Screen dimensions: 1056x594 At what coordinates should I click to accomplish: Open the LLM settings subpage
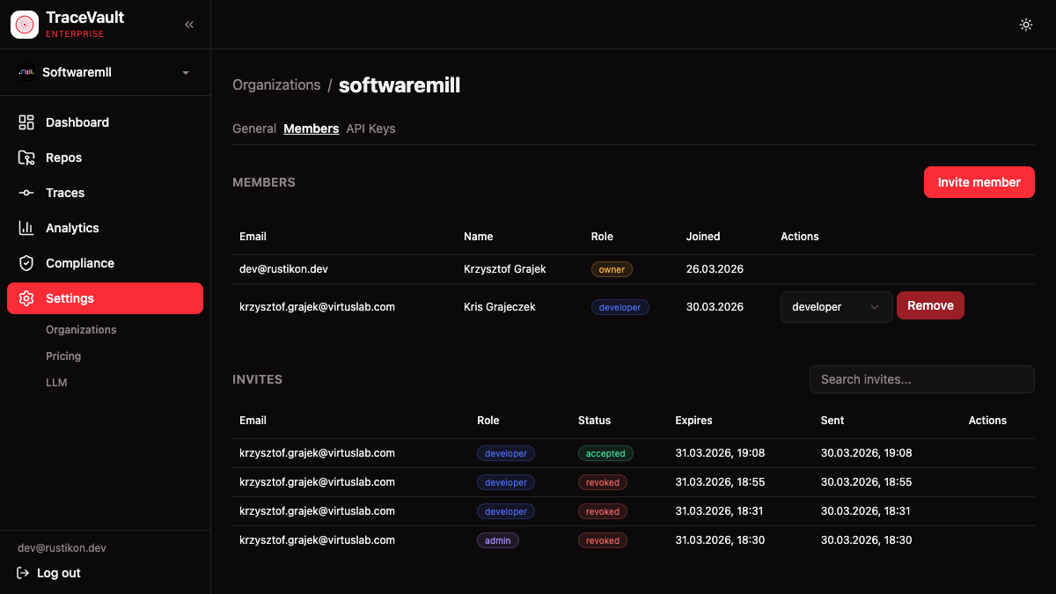[x=56, y=383]
